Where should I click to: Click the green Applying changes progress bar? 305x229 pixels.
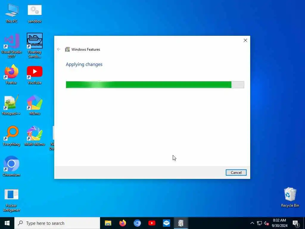click(x=155, y=84)
